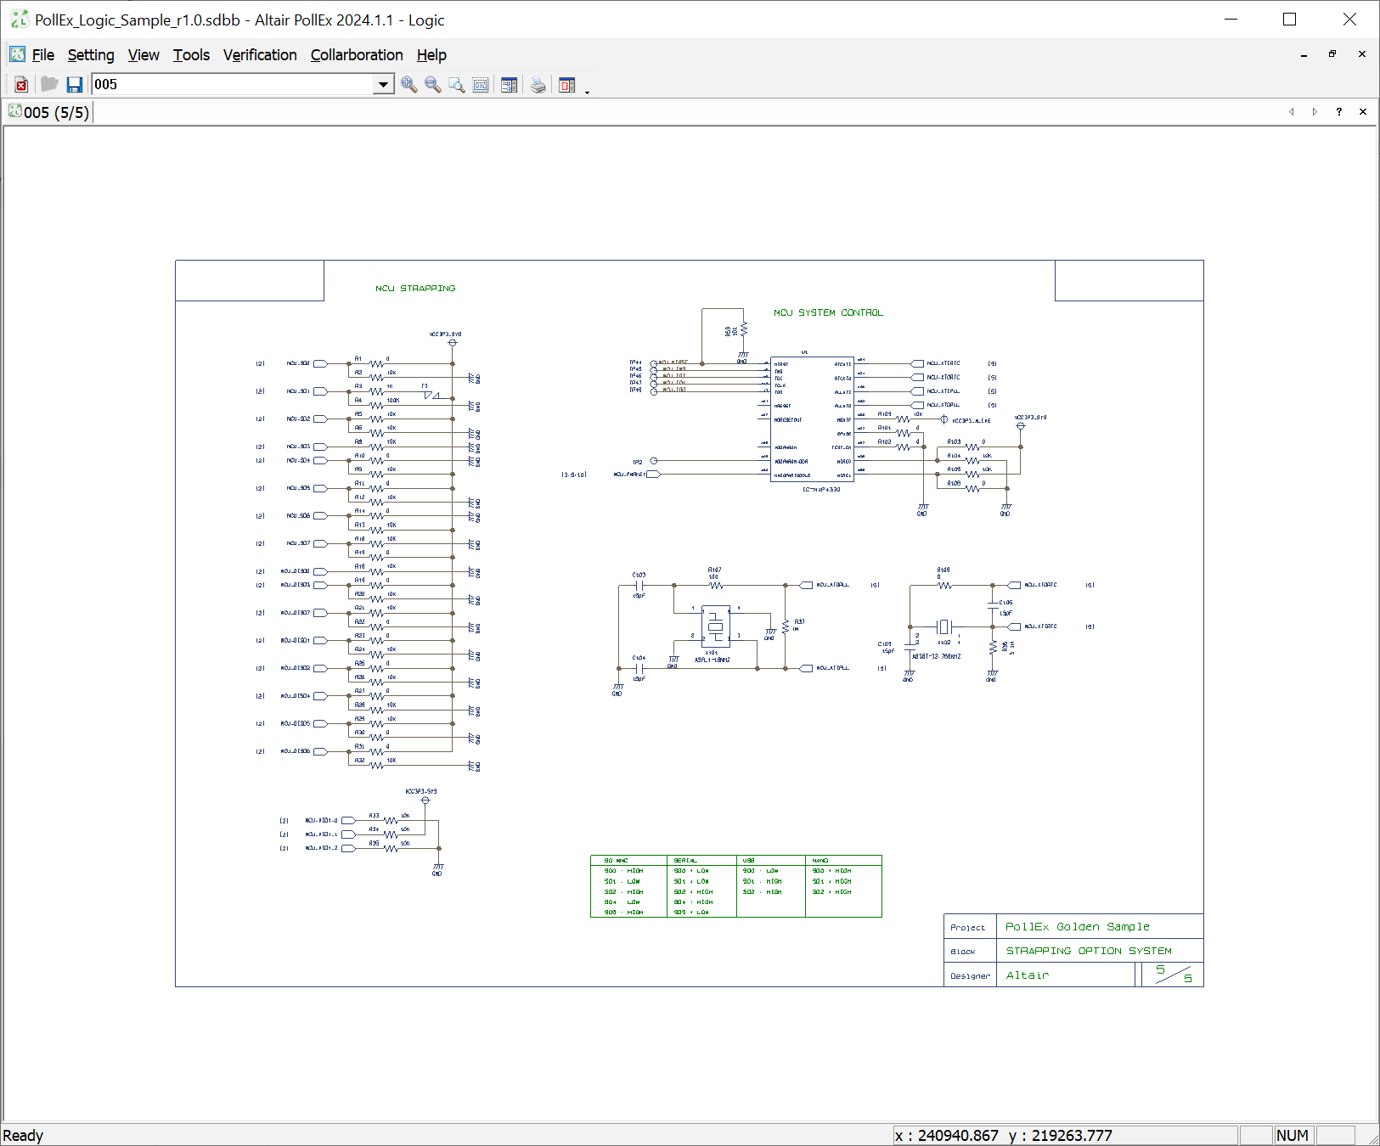Expand the toolbar options overflow arrow
The image size is (1380, 1146).
587,92
